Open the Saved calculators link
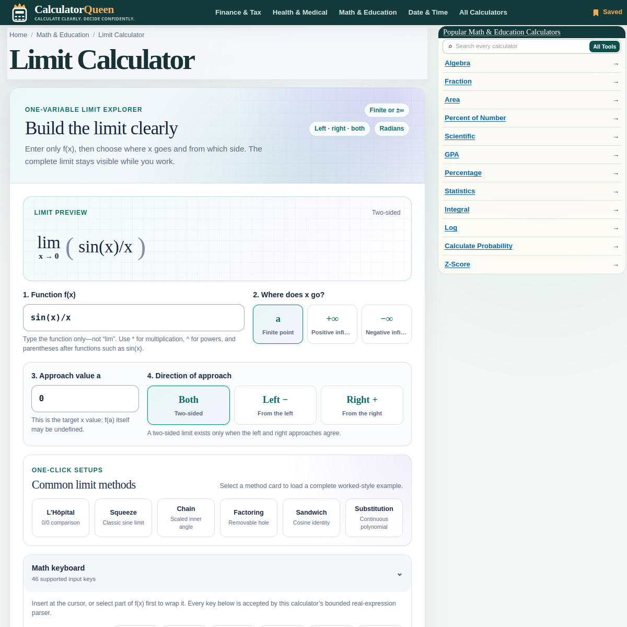The image size is (627, 627). click(608, 12)
